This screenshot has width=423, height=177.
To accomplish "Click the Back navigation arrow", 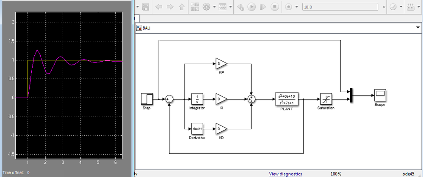I will pos(159,7).
